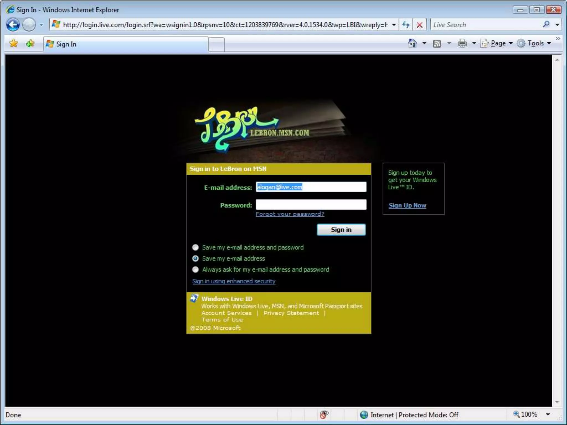Image resolution: width=567 pixels, height=425 pixels.
Task: Click the RSS Feeds icon
Action: pyautogui.click(x=437, y=43)
